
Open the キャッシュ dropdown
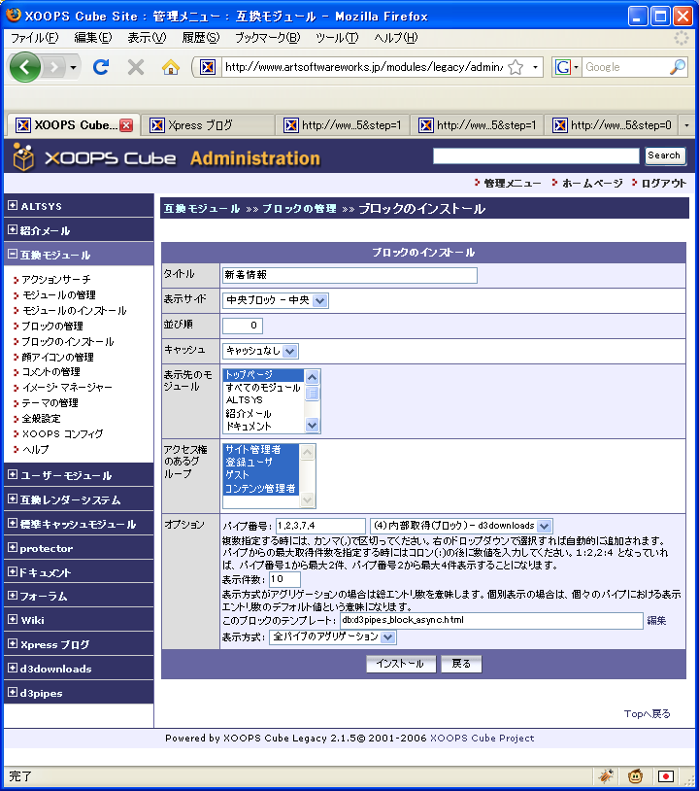[x=260, y=351]
